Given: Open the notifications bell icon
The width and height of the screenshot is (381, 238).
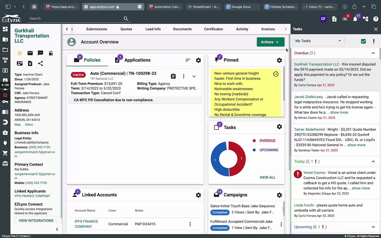Looking at the screenshot, I should point(355,19).
